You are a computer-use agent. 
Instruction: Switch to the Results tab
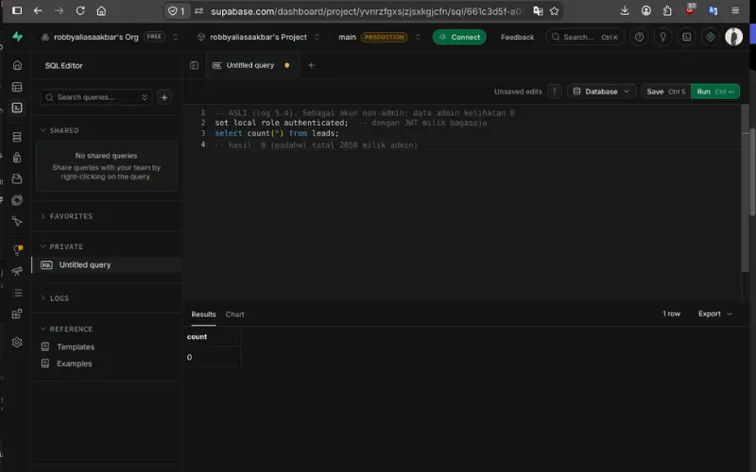tap(203, 314)
